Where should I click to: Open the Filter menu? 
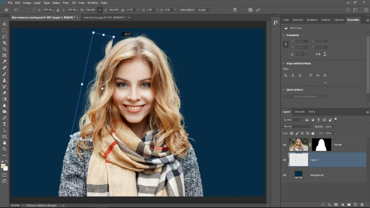click(x=66, y=3)
